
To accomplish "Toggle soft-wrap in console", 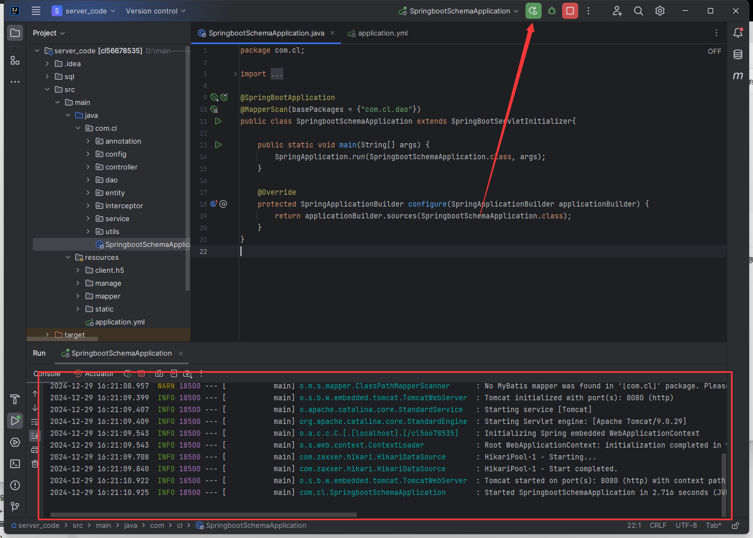I will click(35, 422).
